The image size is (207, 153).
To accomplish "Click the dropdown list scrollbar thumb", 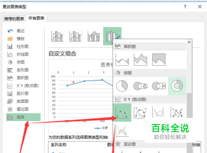I will 189,106.
